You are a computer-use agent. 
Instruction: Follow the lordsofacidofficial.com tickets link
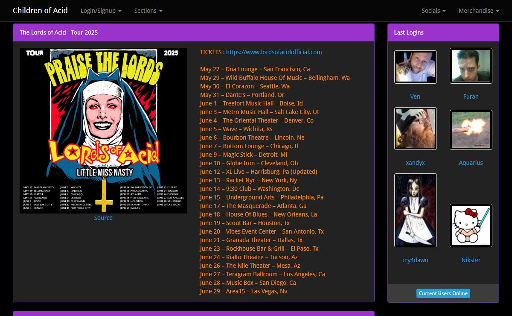pos(274,52)
